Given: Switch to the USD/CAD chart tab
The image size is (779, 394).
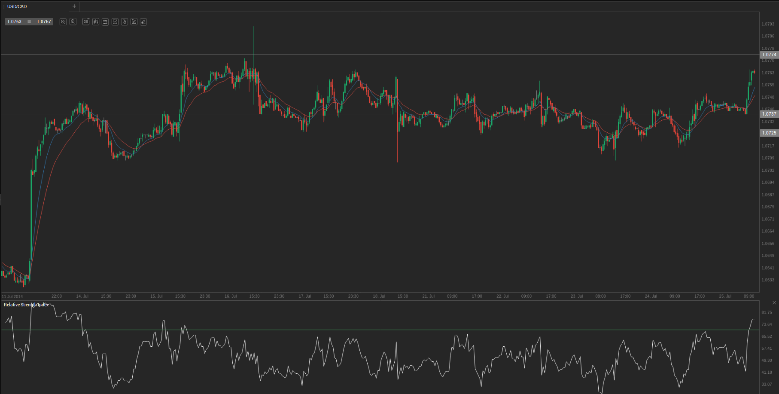Looking at the screenshot, I should click(17, 6).
